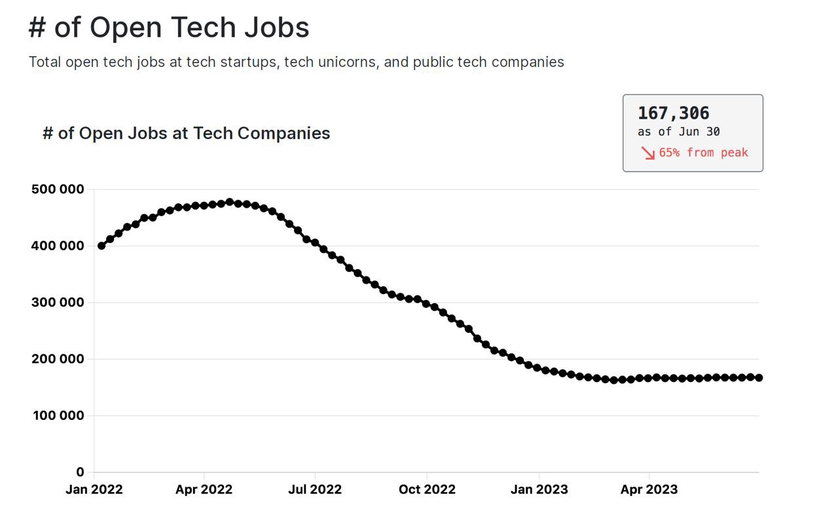Screen dimensions: 838x509
Task: Click the '# of Open Tech Jobs' heading
Action: [169, 28]
